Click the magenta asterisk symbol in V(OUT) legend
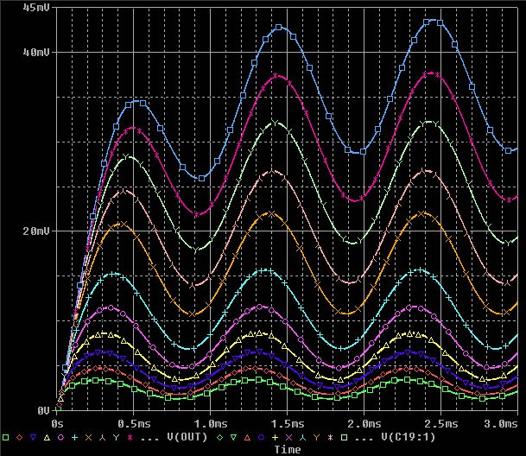The image size is (526, 456). pyautogui.click(x=130, y=437)
